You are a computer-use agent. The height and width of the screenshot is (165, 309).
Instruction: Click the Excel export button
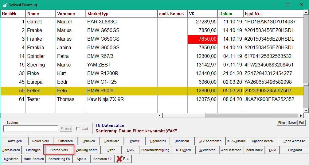pyautogui.click(x=292, y=123)
